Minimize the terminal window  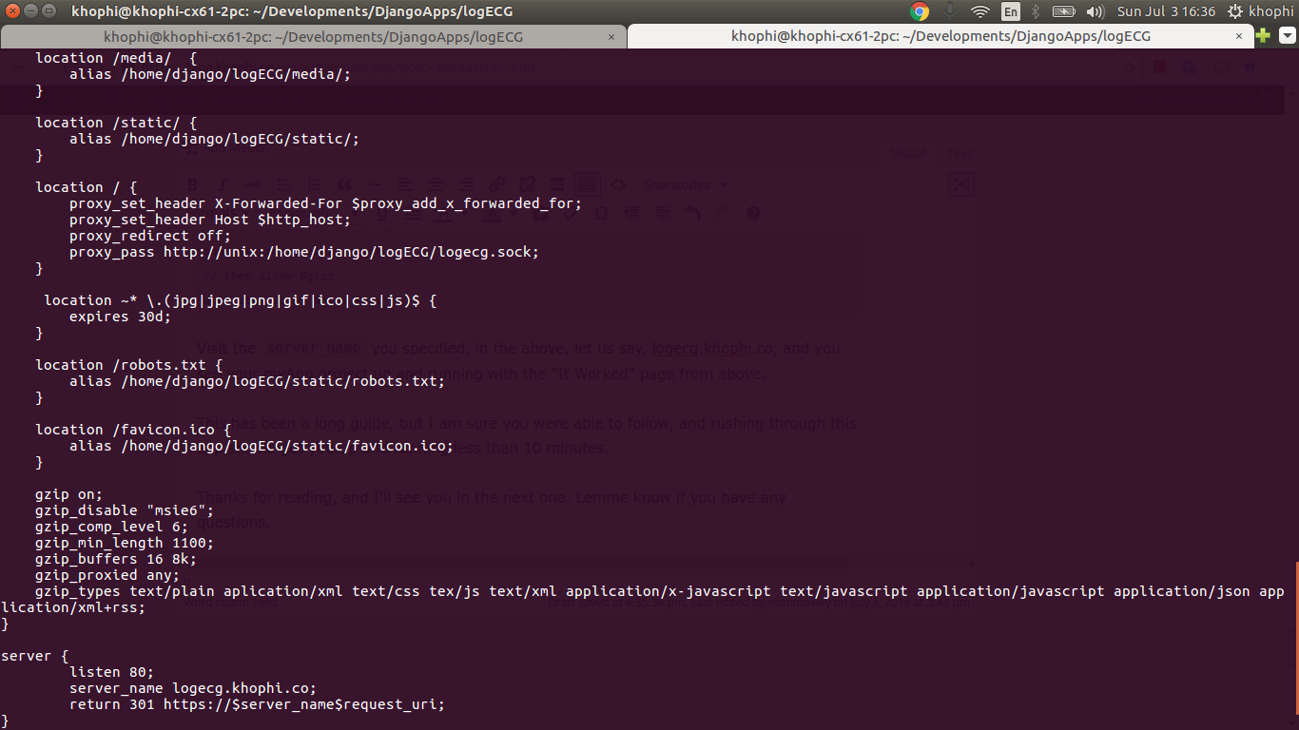pyautogui.click(x=32, y=11)
